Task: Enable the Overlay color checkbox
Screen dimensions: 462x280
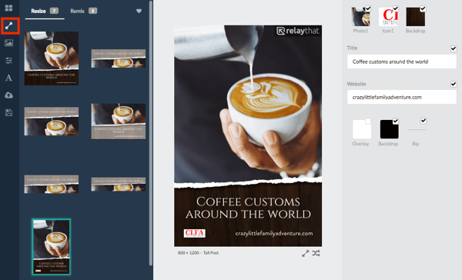Action: click(x=368, y=121)
